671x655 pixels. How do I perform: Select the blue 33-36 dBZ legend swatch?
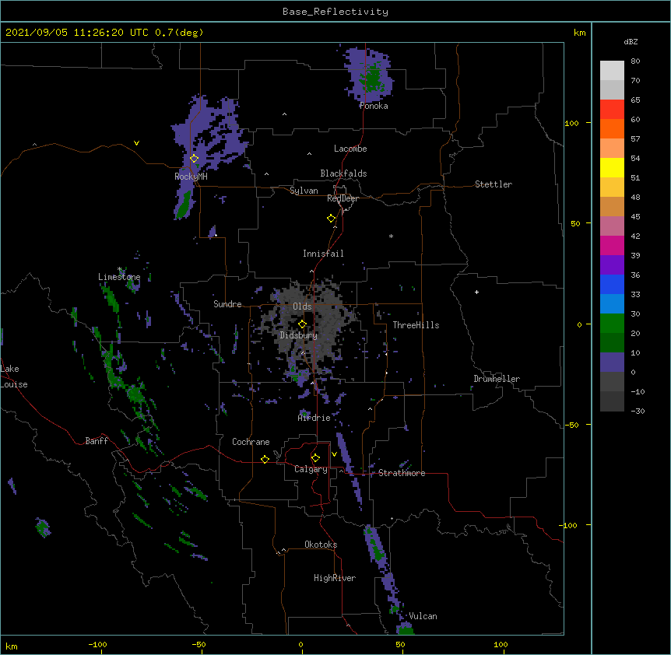612,284
